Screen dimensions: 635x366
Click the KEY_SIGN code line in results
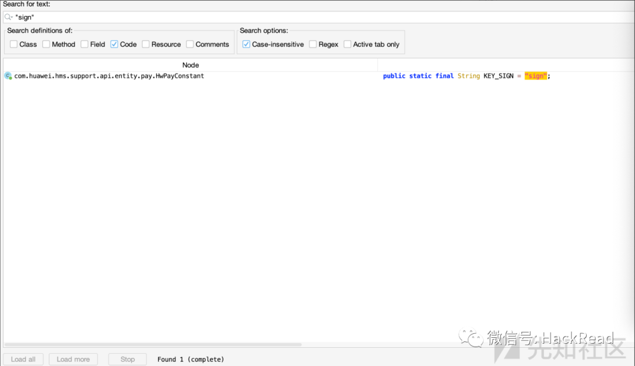(466, 76)
